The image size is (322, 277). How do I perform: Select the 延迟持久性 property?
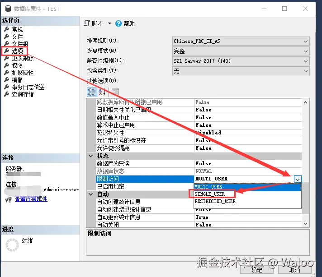point(199,133)
